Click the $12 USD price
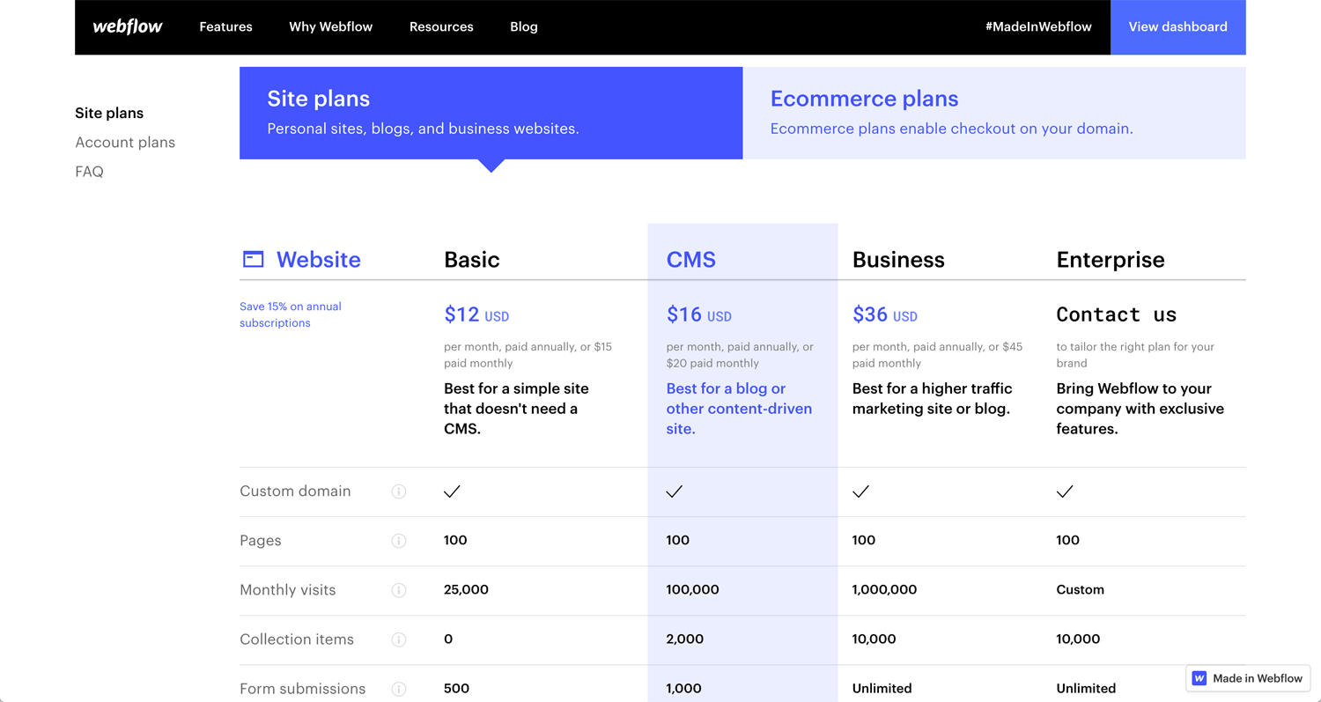Screen dimensions: 1321x702 (476, 314)
